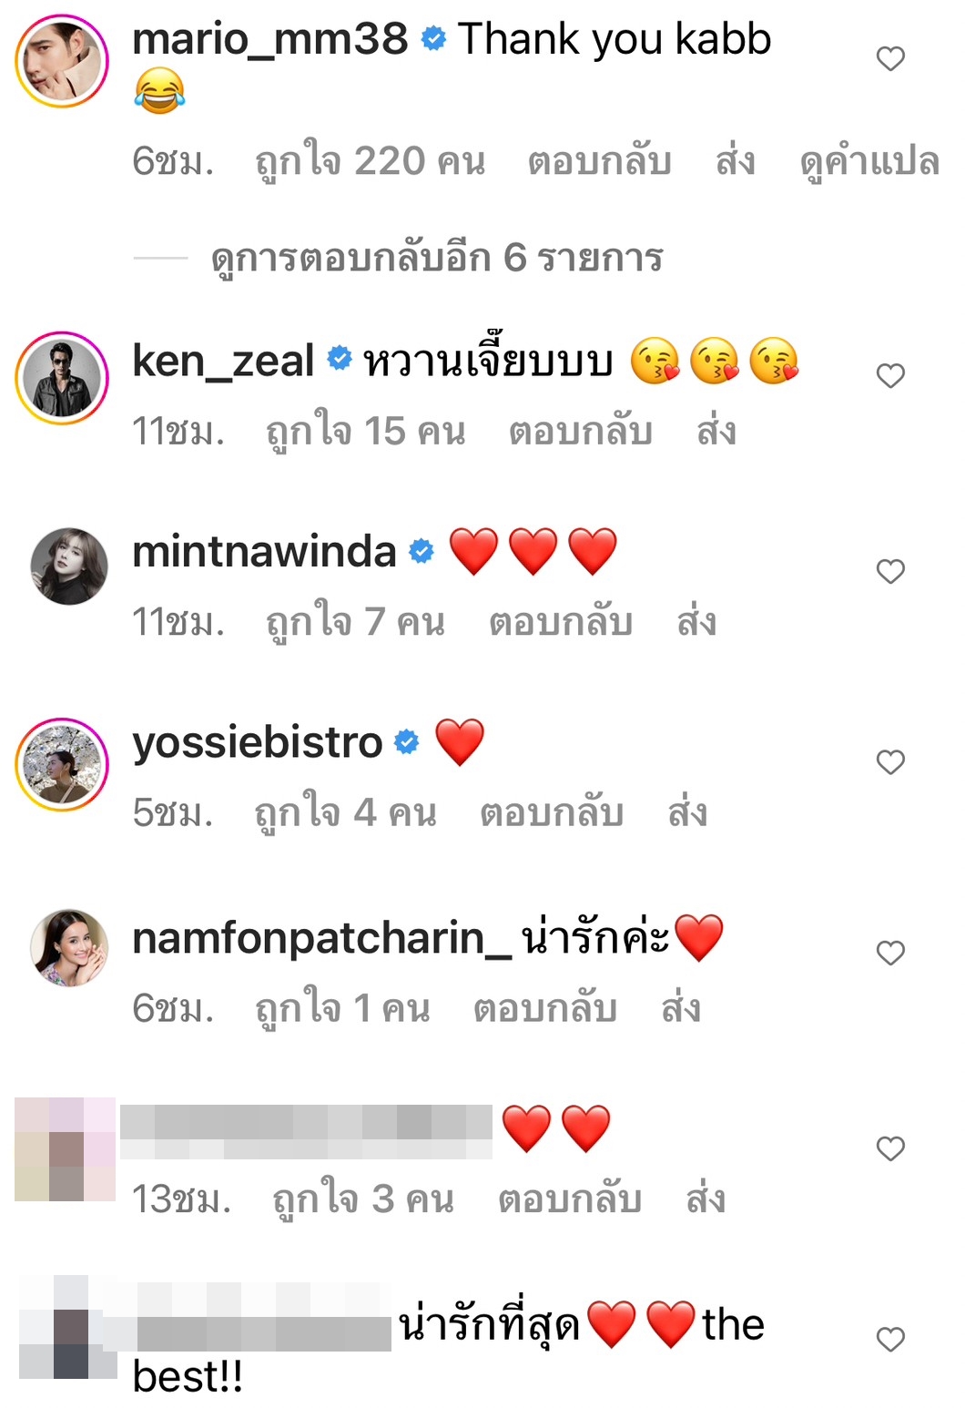Click mario_mm38's verified badge icon
The width and height of the screenshot is (965, 1408).
434,40
